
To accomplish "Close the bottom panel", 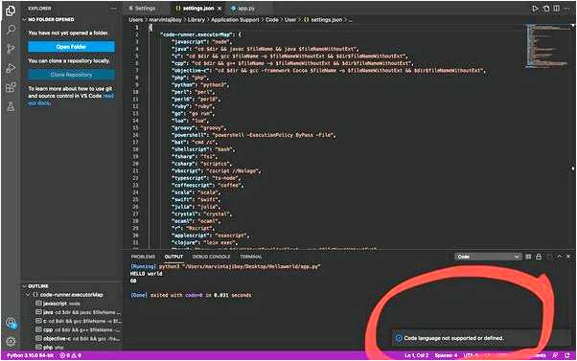I will coord(568,257).
